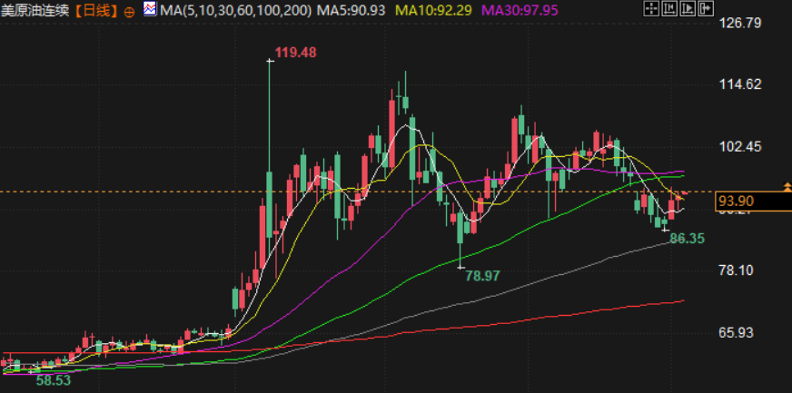Click the orange circled-plus icon beside 日线
The height and width of the screenshot is (393, 792).
click(x=129, y=12)
